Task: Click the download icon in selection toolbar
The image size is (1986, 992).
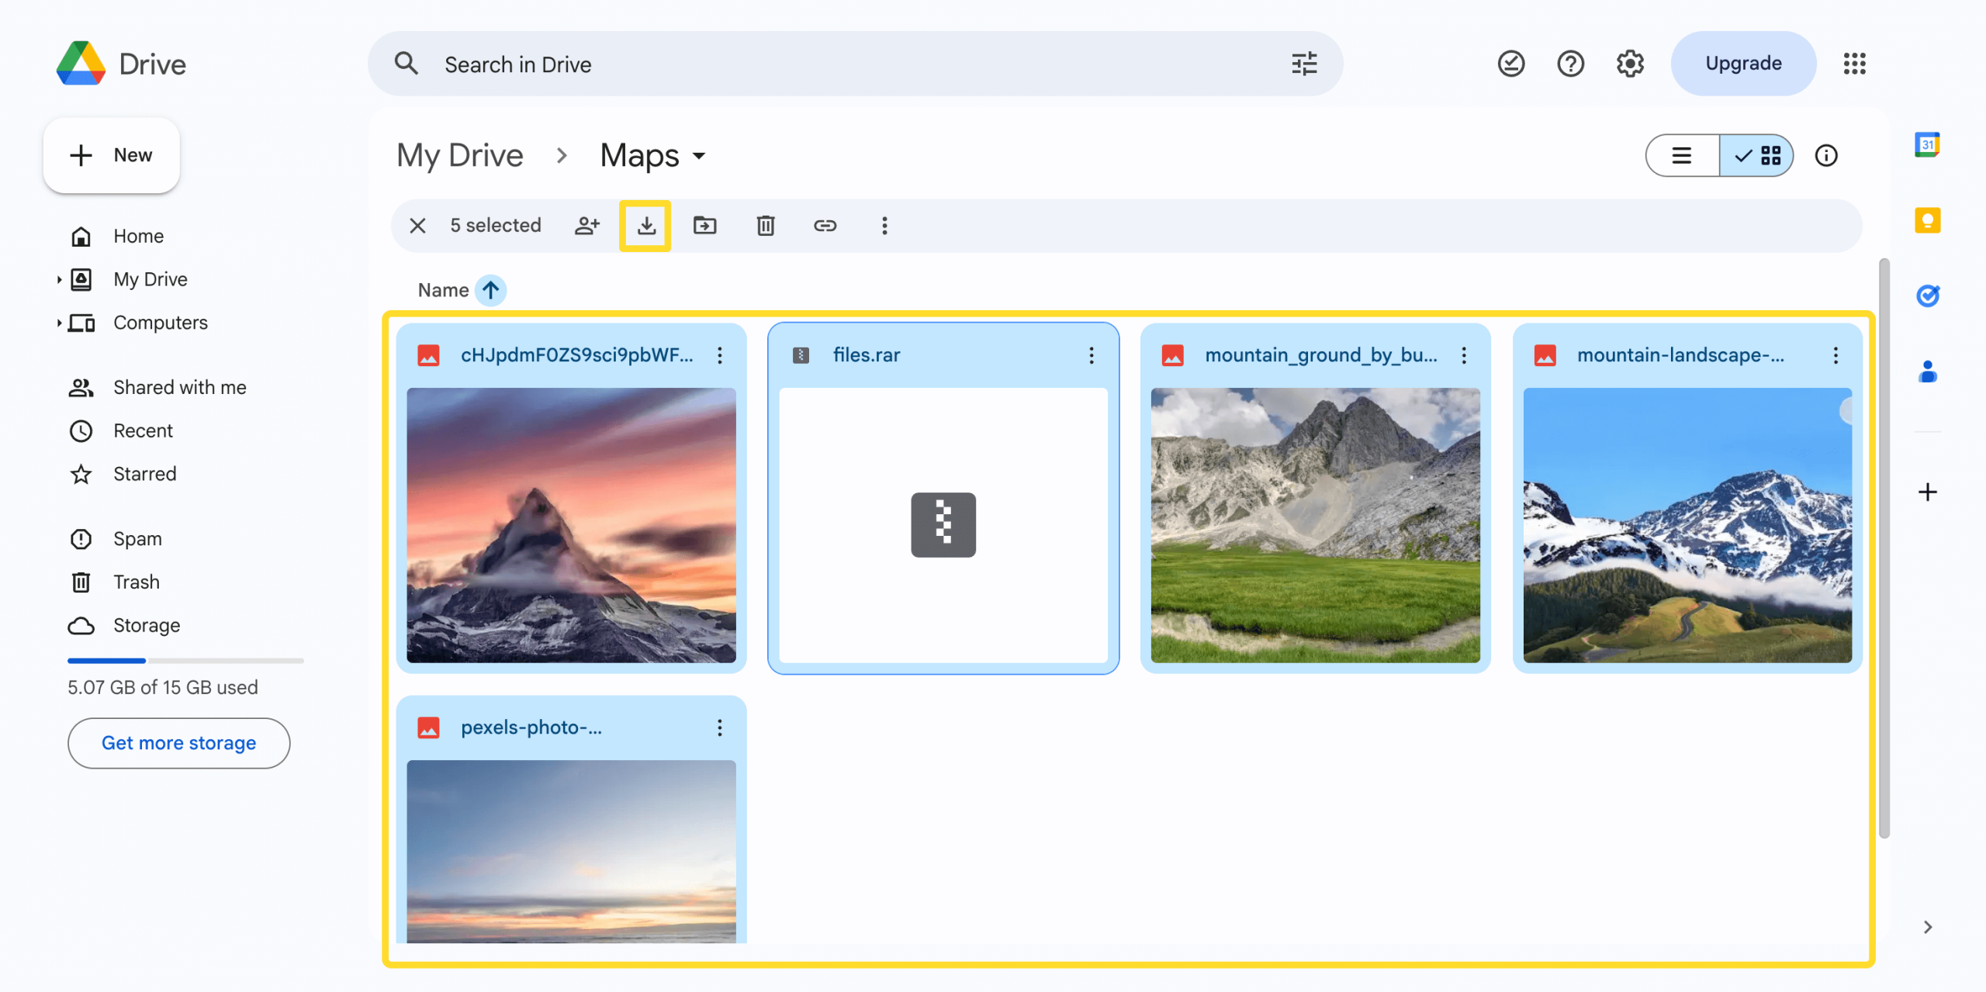Action: click(x=645, y=226)
